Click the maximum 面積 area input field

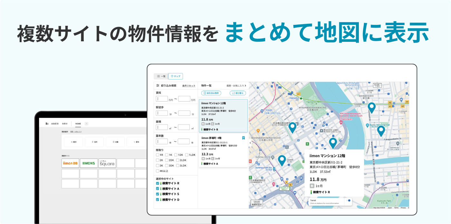coord(184,127)
